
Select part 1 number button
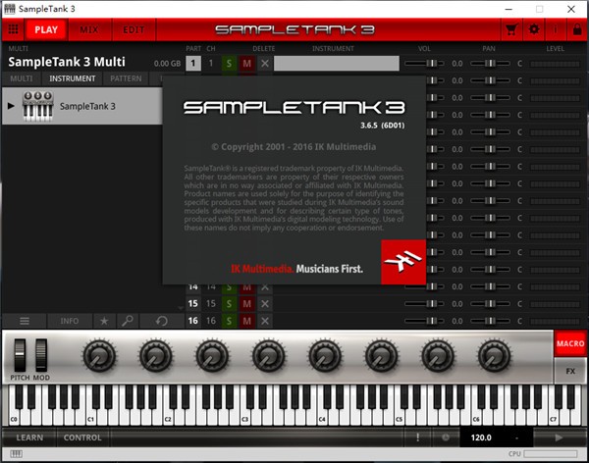pyautogui.click(x=193, y=63)
